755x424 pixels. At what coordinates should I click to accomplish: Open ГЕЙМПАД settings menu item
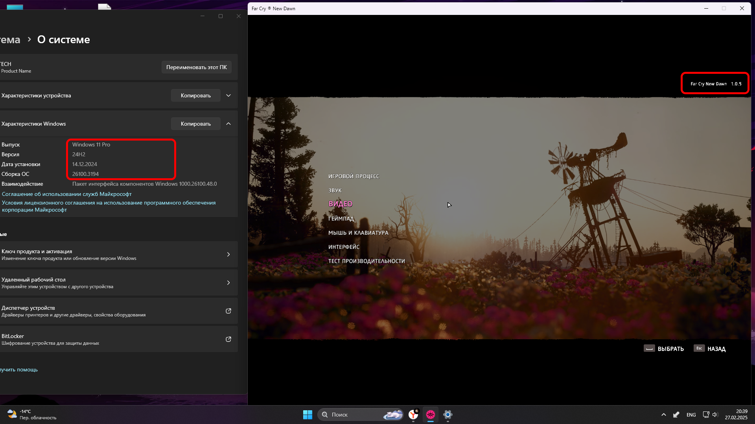point(341,219)
